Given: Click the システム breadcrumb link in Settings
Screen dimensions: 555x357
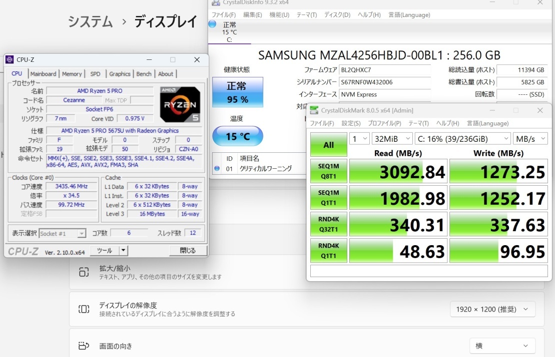Looking at the screenshot, I should pos(90,21).
